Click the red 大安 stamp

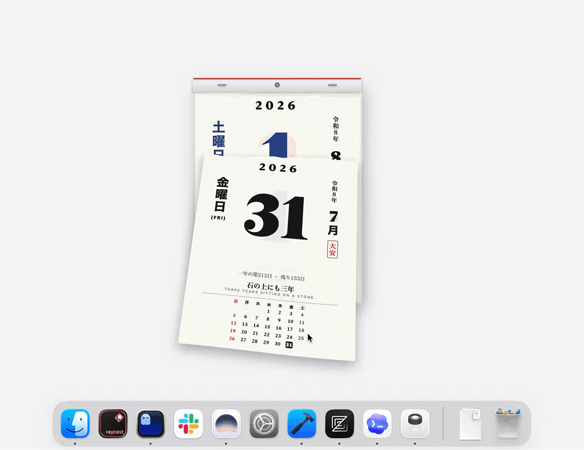pyautogui.click(x=332, y=249)
